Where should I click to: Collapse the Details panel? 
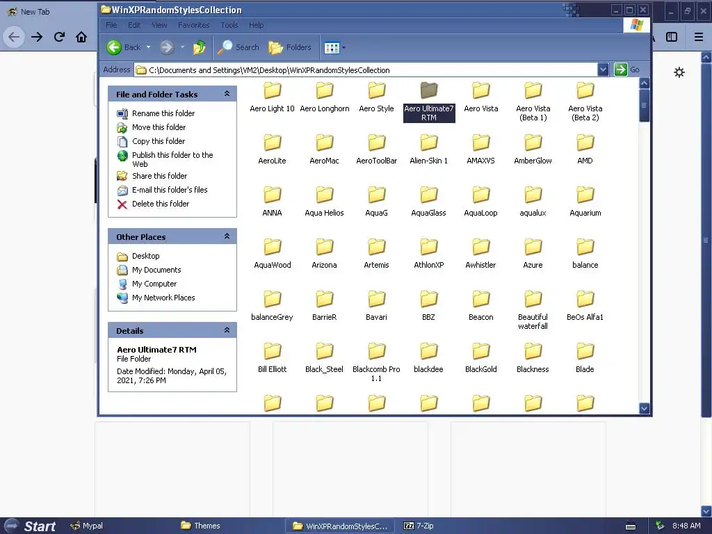coord(227,330)
